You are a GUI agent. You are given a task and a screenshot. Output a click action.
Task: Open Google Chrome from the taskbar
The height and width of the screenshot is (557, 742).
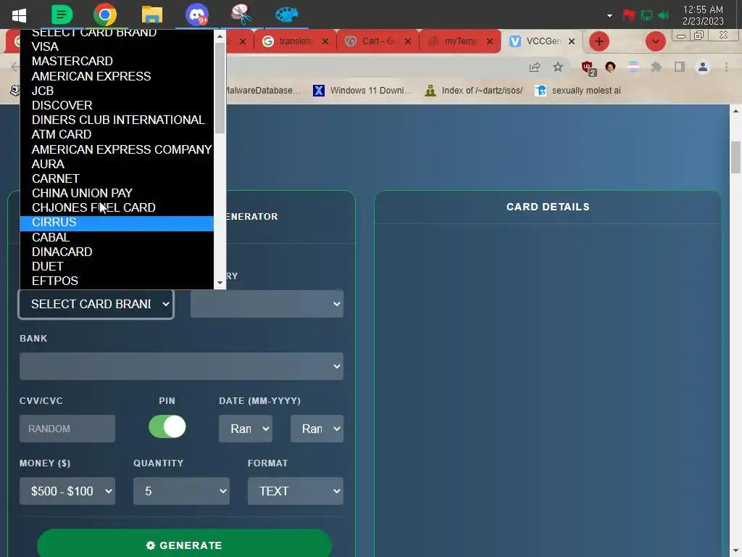105,15
